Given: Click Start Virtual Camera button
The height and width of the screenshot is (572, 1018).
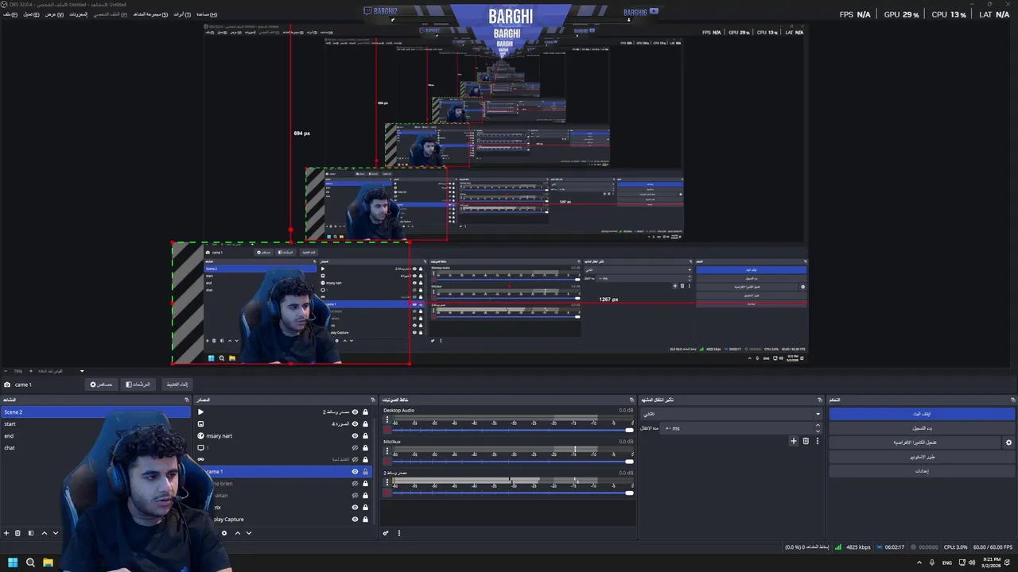Looking at the screenshot, I should pos(915,443).
